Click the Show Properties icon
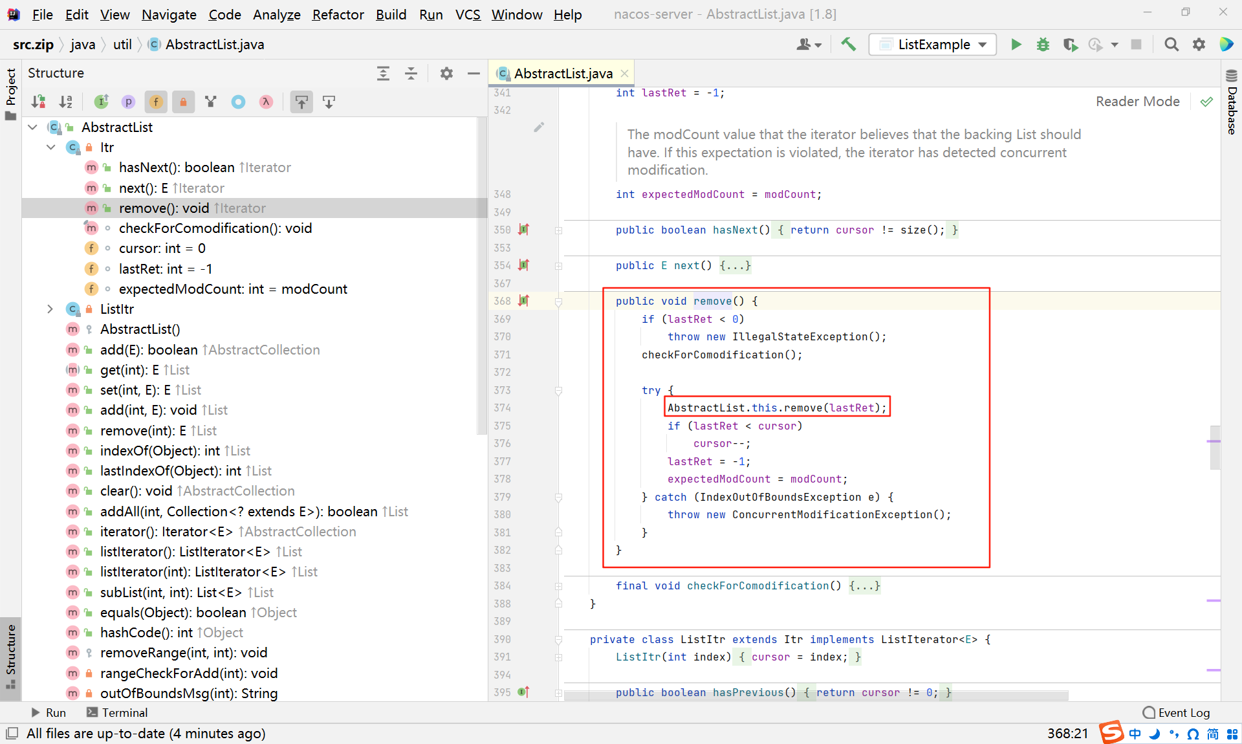Screen dimensions: 1242x744 (128, 102)
